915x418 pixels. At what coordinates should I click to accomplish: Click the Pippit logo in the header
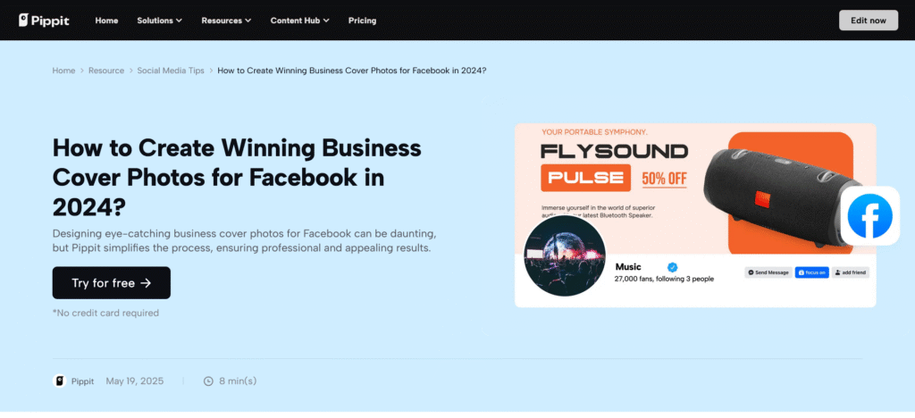coord(45,20)
